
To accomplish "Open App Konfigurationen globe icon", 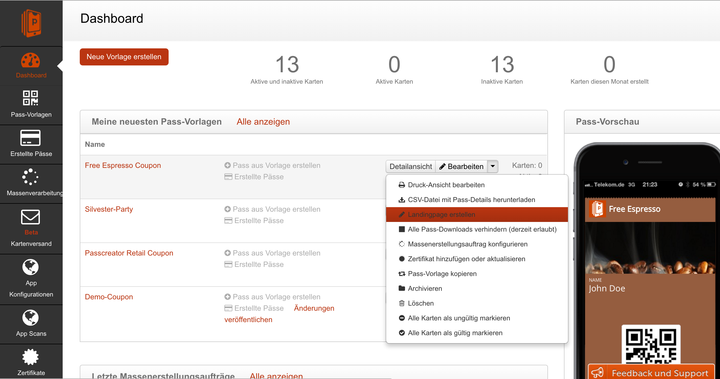I will click(30, 267).
